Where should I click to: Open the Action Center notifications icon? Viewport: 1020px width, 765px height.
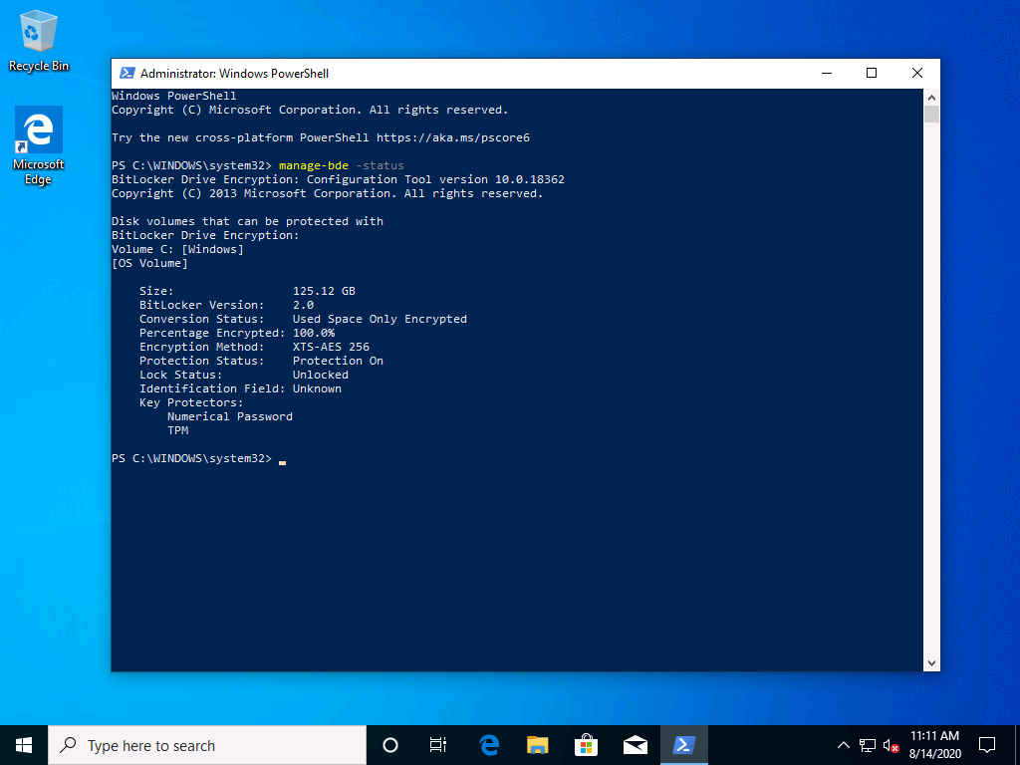[987, 745]
